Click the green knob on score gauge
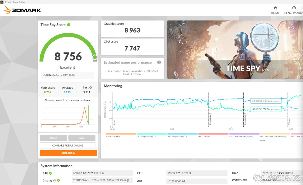 click(x=95, y=57)
